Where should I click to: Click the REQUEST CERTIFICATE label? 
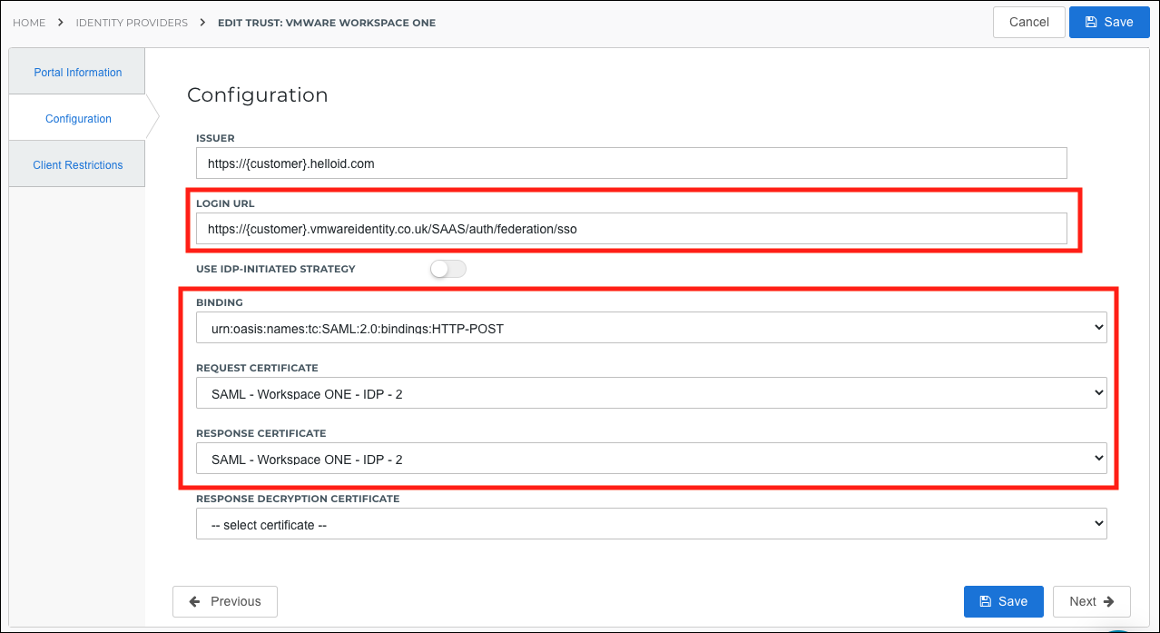pyautogui.click(x=257, y=368)
